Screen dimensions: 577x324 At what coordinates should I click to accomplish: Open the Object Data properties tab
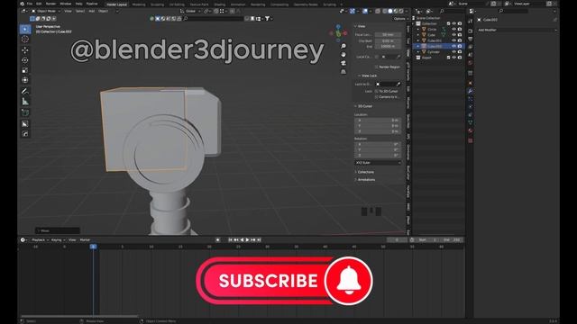[x=471, y=122]
